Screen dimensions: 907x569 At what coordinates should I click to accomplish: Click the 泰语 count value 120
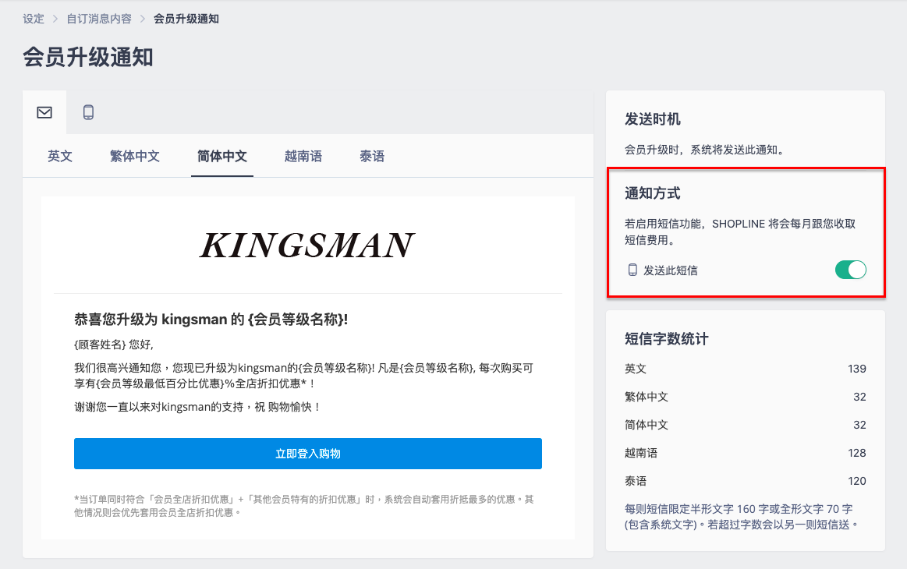tap(856, 481)
